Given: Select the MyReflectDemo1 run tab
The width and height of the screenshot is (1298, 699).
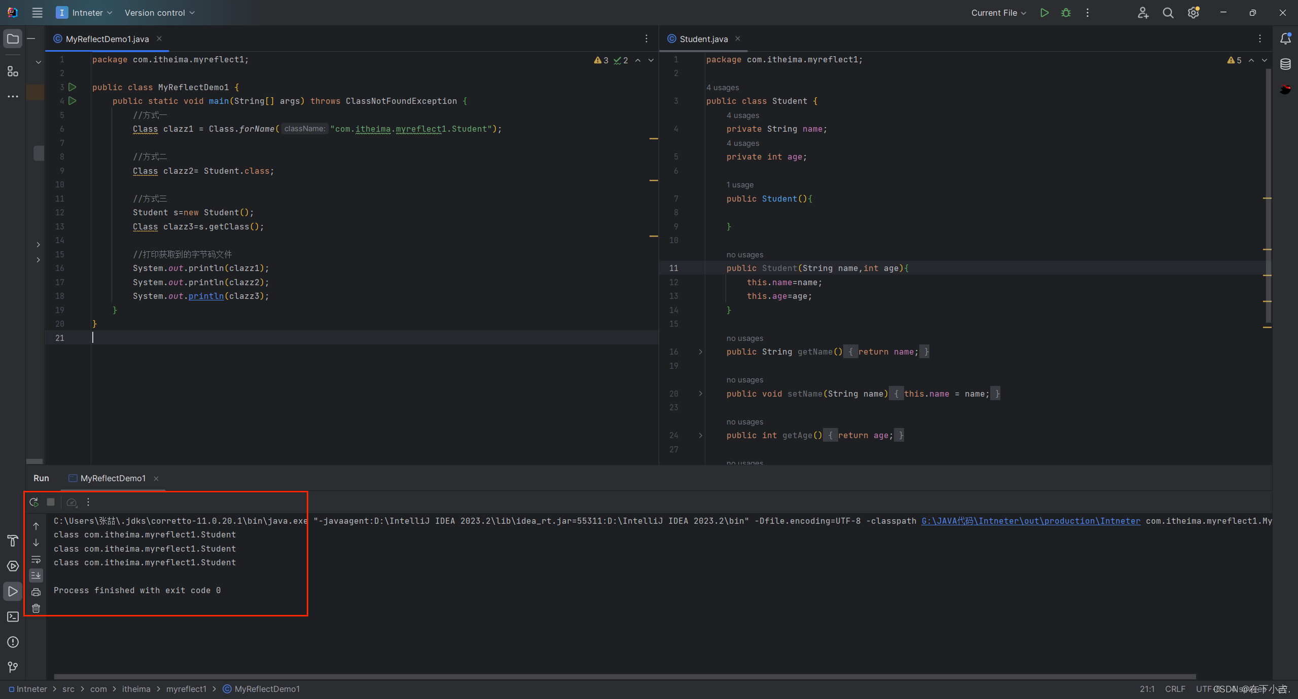Looking at the screenshot, I should pyautogui.click(x=113, y=478).
